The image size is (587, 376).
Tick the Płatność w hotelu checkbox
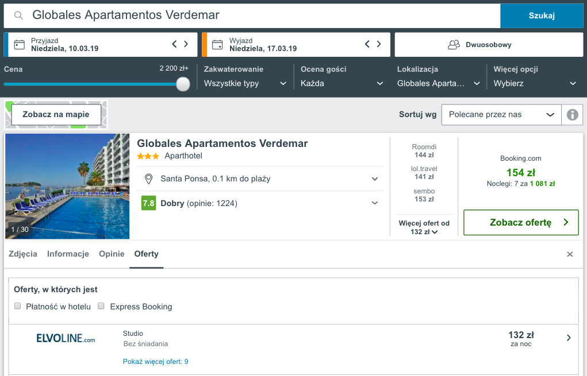coord(18,306)
